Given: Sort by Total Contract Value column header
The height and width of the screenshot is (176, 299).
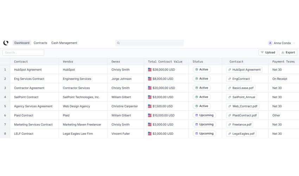Looking at the screenshot, I should click(165, 62).
